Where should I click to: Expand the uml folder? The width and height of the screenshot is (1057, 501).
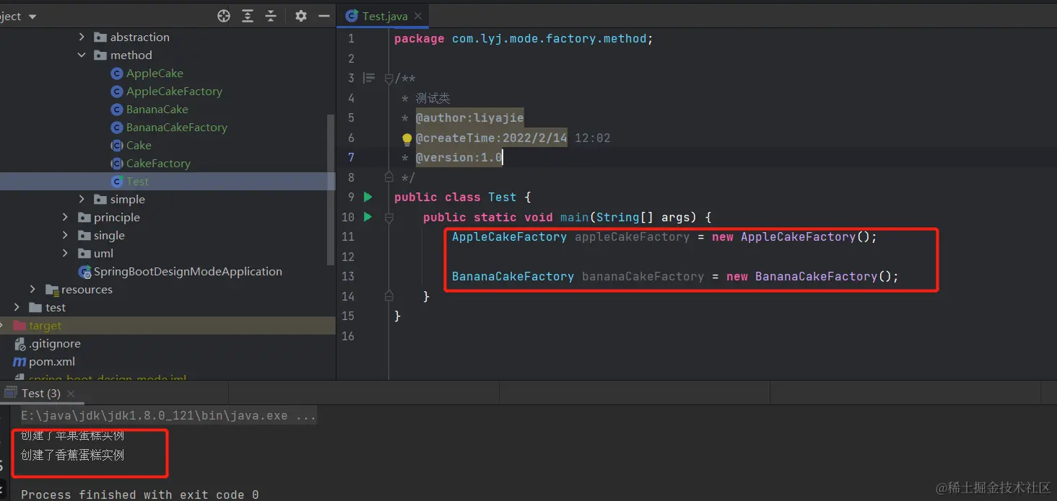tap(66, 253)
